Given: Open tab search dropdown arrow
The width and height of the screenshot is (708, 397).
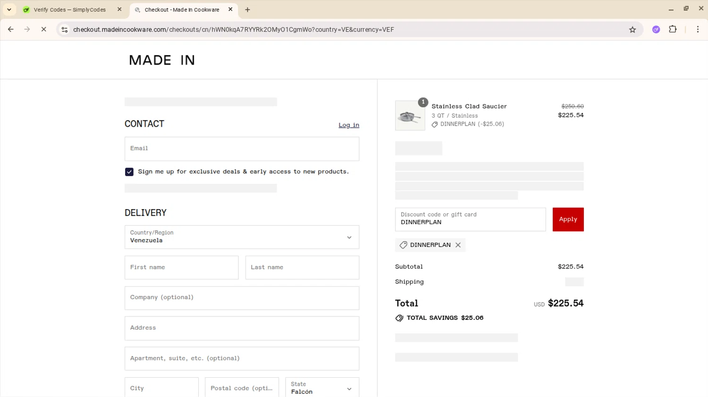Looking at the screenshot, I should click(x=9, y=9).
